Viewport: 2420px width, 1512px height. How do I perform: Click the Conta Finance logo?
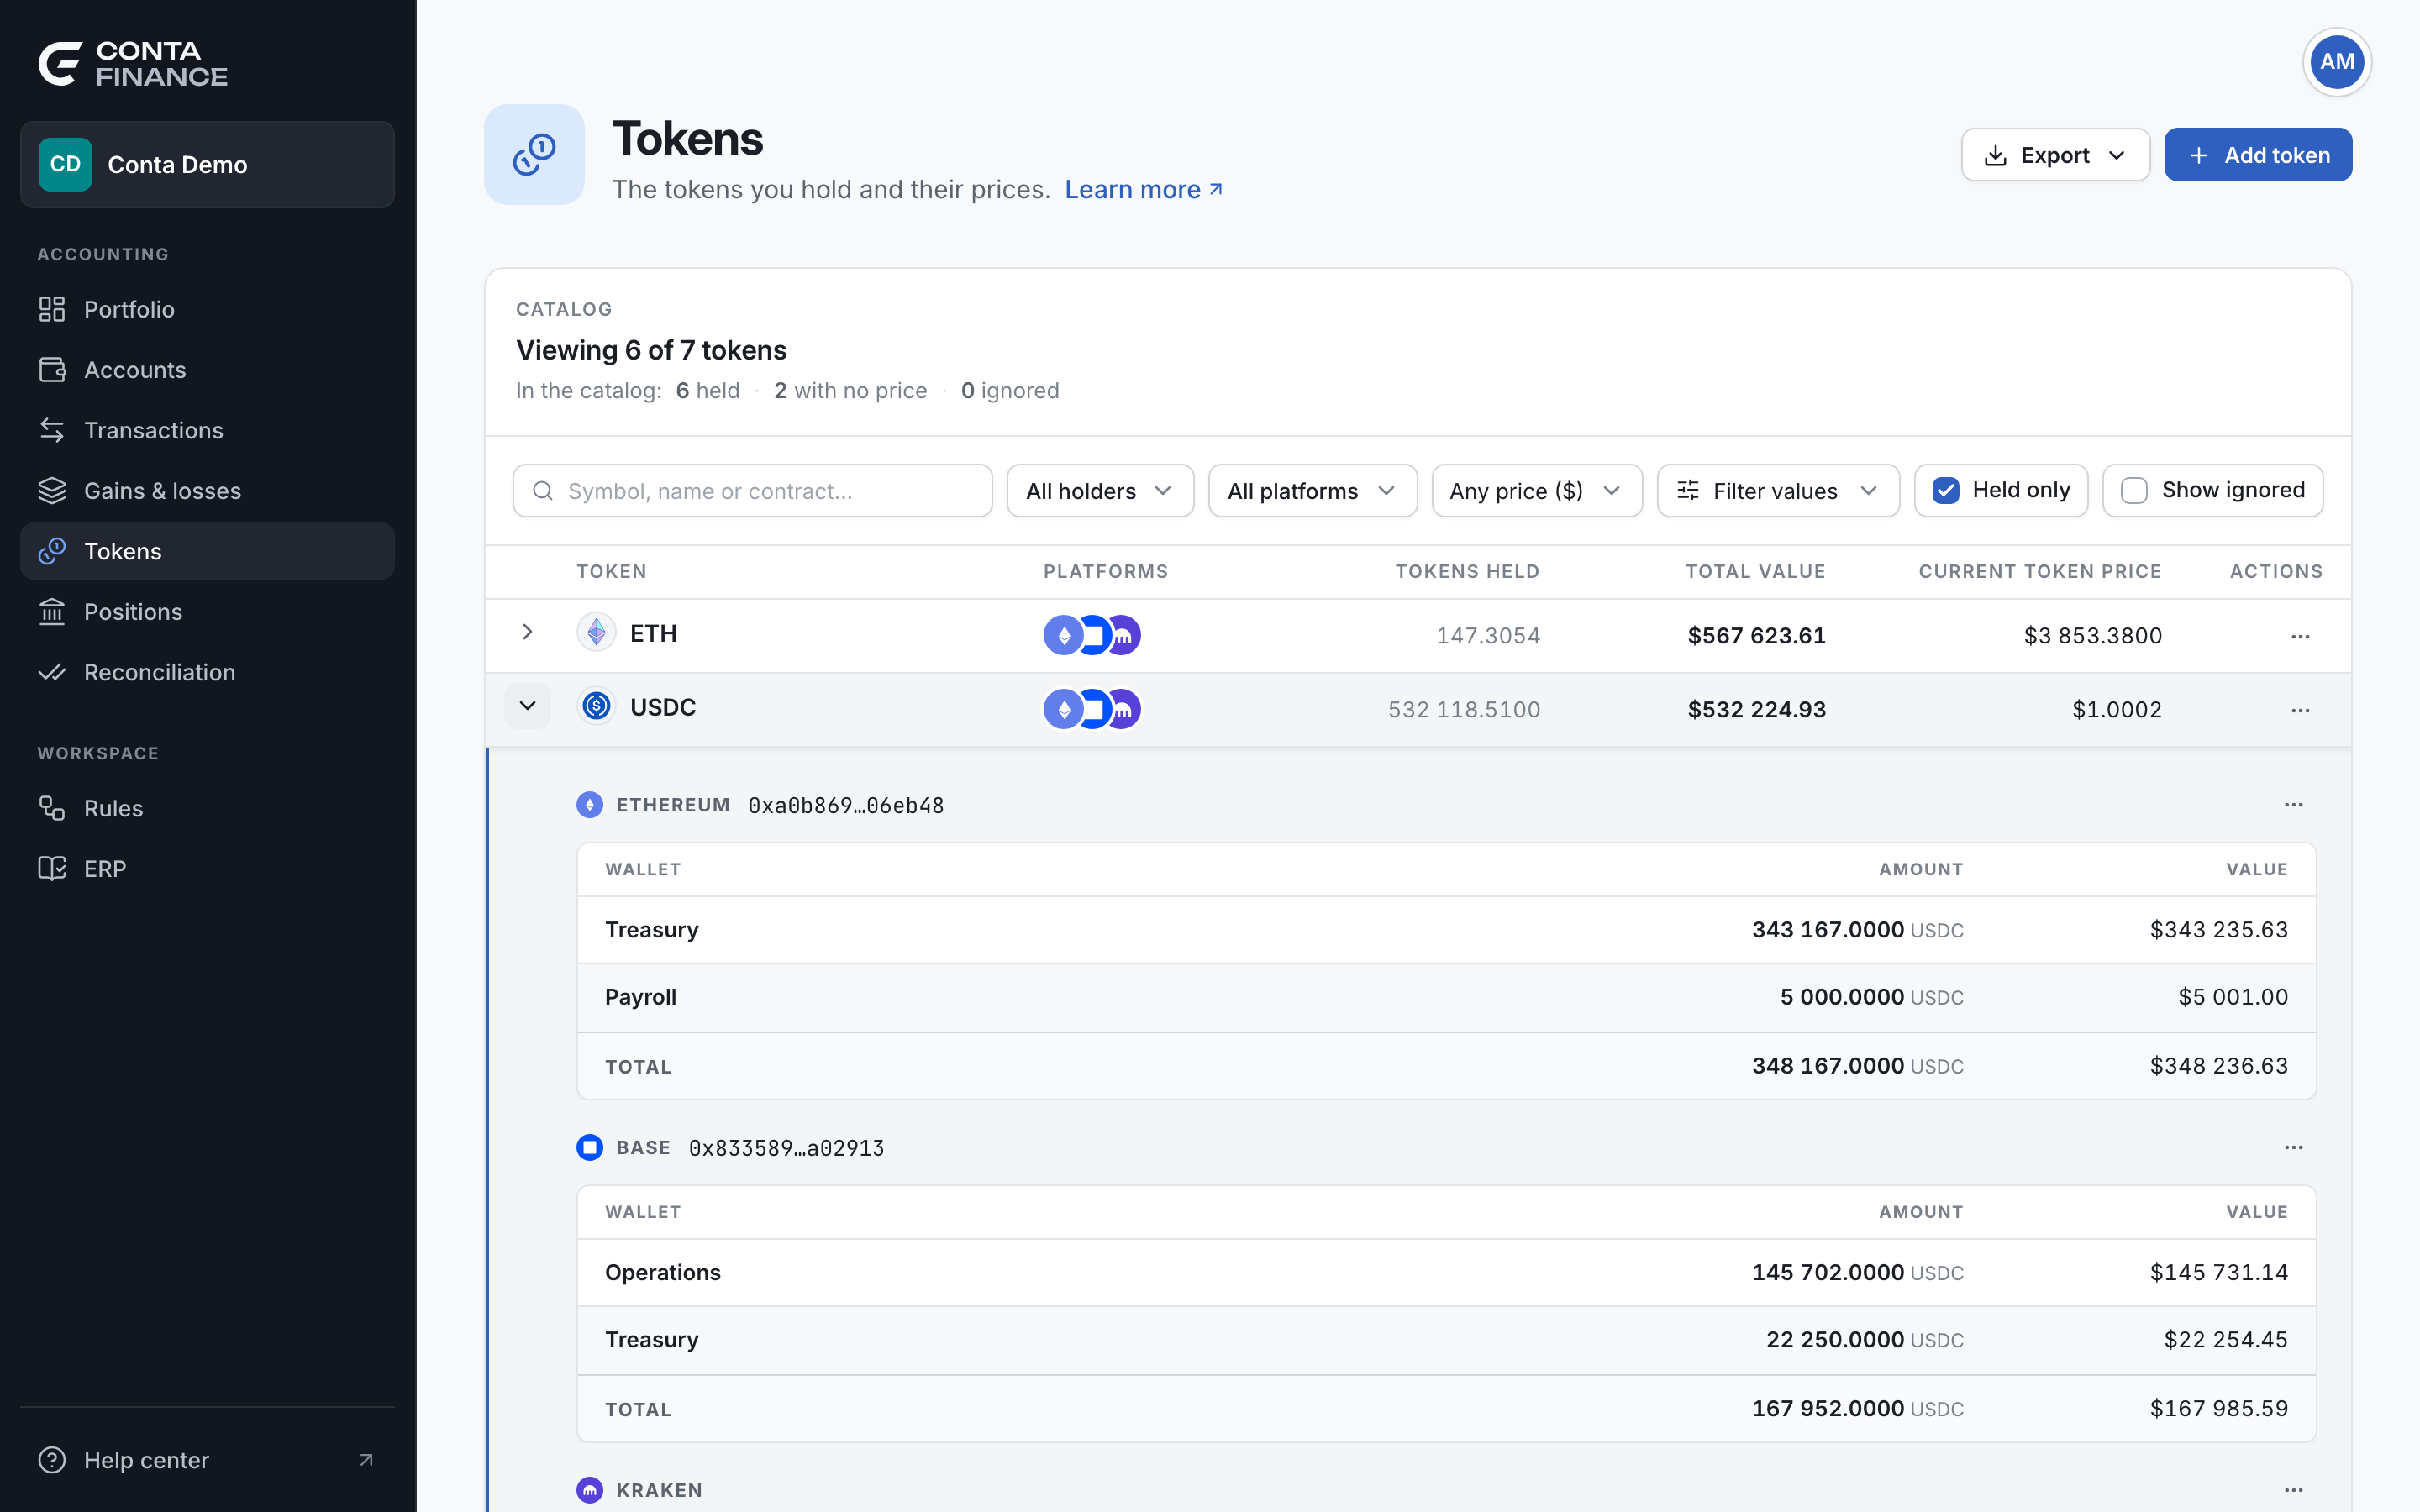tap(133, 64)
